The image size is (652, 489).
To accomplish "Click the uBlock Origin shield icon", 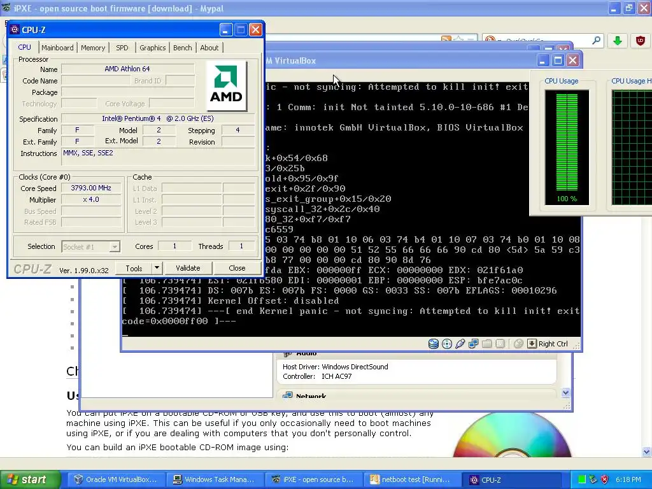I will pyautogui.click(x=641, y=40).
